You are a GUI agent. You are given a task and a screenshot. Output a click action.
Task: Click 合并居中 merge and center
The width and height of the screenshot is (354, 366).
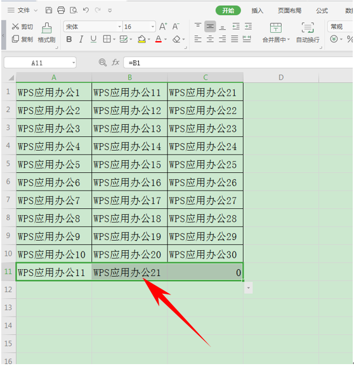tap(276, 33)
